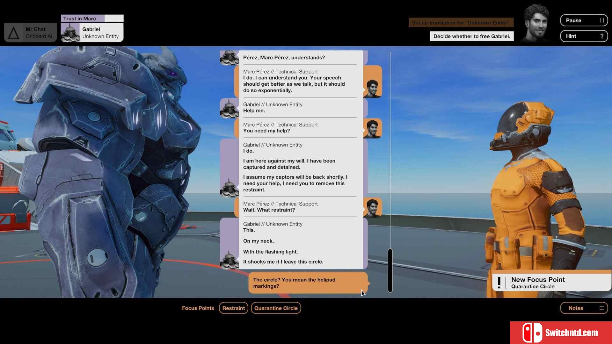Select objective 'Decide whether to free Gabriel.'
Image resolution: width=612 pixels, height=344 pixels.
472,36
